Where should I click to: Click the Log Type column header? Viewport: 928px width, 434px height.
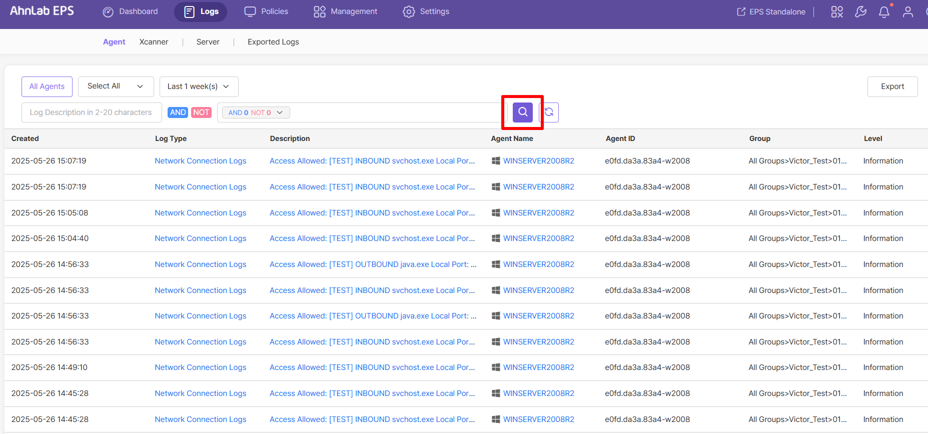(x=171, y=138)
